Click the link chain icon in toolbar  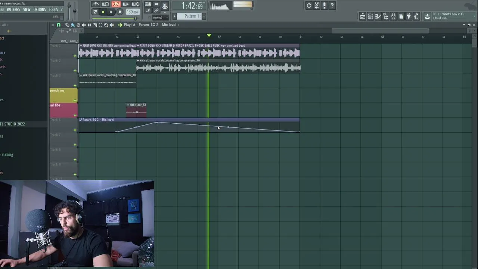[156, 11]
